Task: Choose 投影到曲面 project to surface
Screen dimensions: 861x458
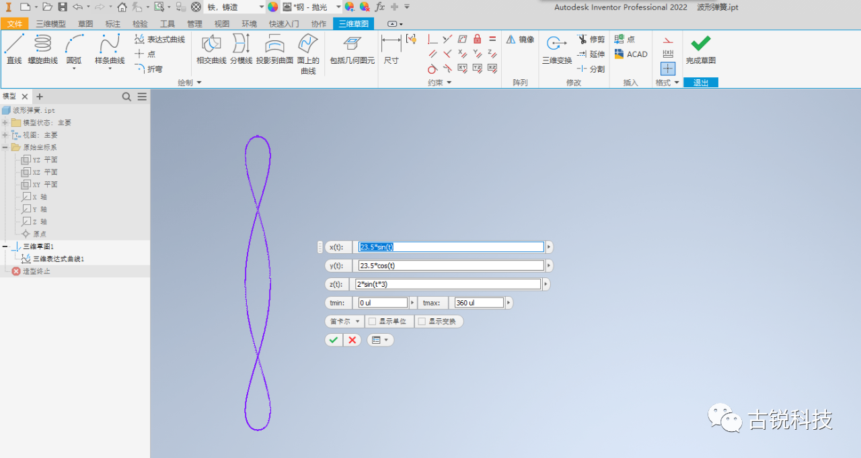Action: click(274, 49)
